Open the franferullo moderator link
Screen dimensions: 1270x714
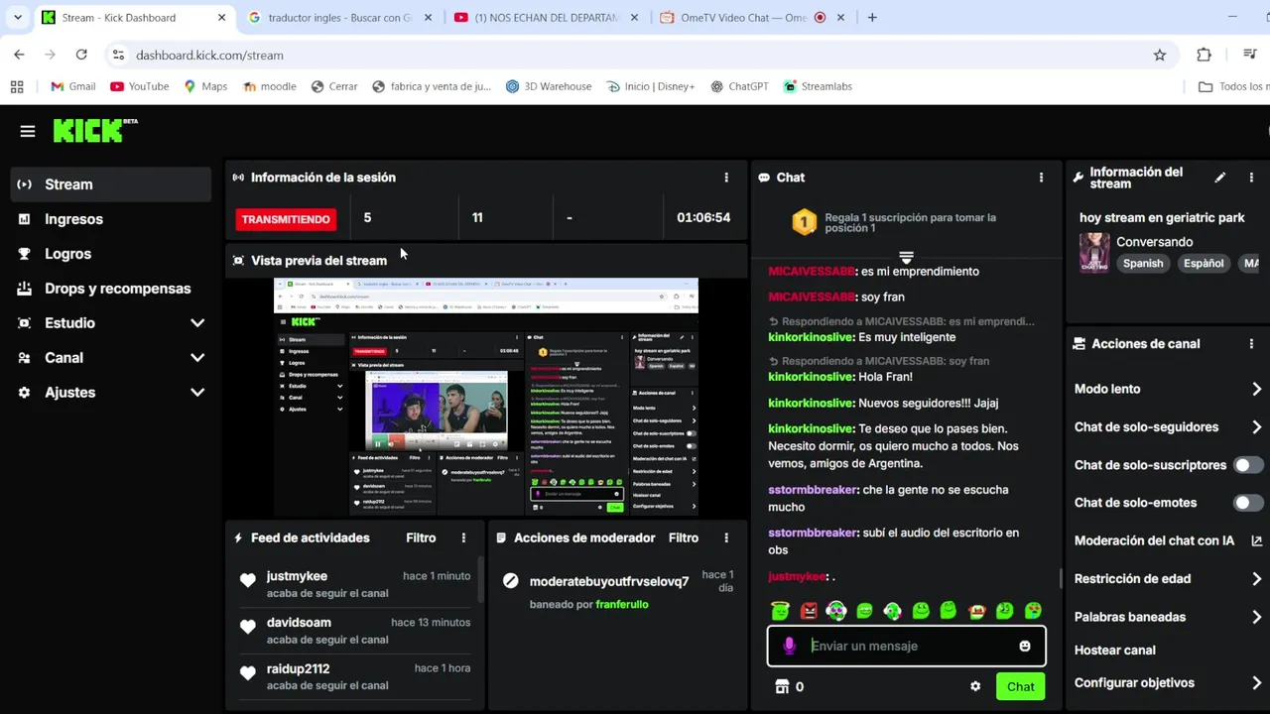pyautogui.click(x=622, y=604)
